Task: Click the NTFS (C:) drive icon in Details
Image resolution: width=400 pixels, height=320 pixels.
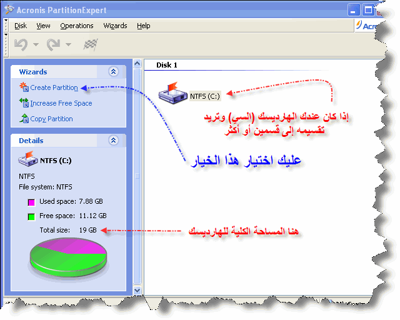Action: pyautogui.click(x=27, y=159)
